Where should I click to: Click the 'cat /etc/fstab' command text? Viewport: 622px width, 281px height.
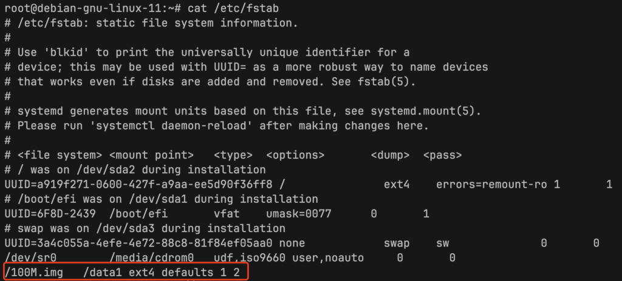233,8
